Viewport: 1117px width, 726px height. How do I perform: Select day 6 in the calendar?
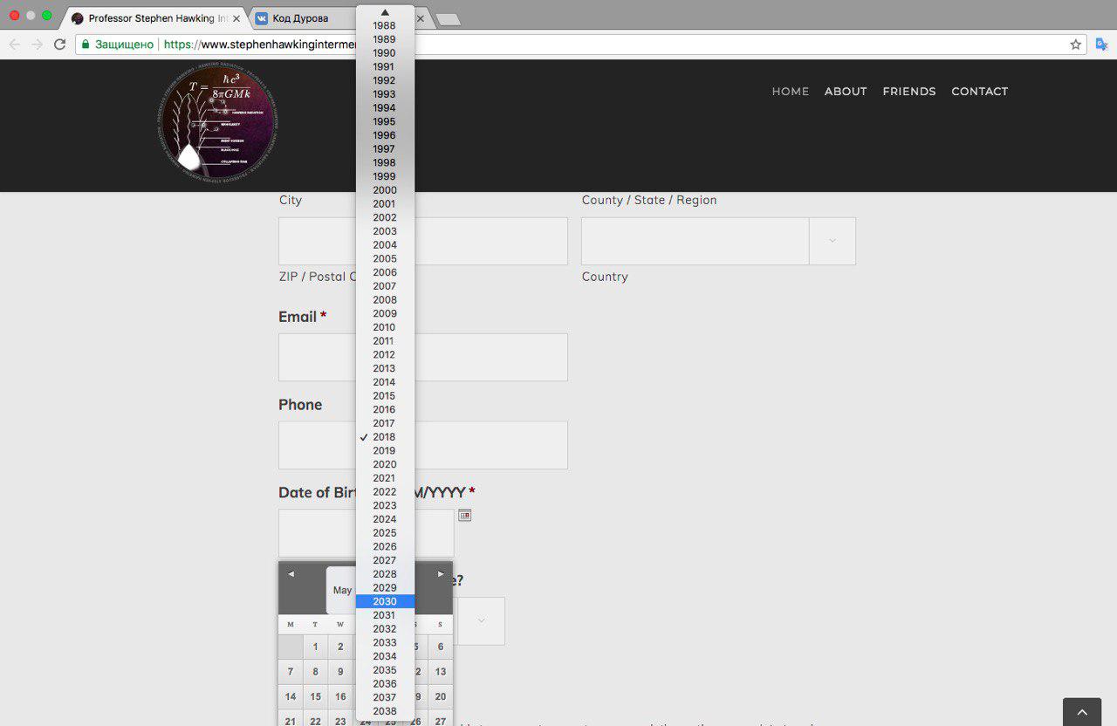coord(441,647)
